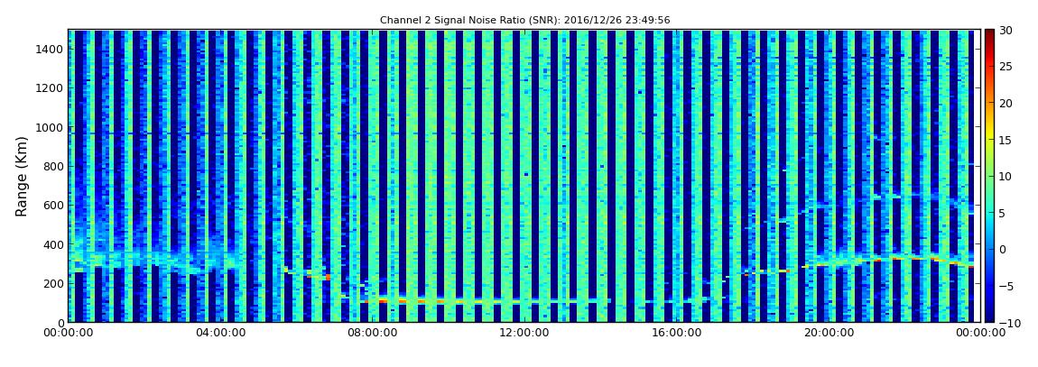Click the green middle of the colorbar
Image resolution: width=1038 pixels, height=367 pixels.
click(x=989, y=176)
